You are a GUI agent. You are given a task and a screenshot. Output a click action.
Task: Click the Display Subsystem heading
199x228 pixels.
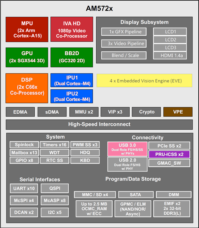coord(144,22)
